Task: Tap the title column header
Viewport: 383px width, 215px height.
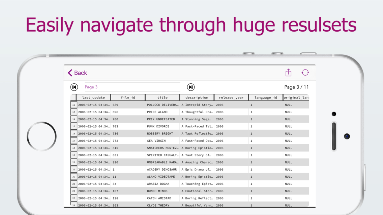Action: [162, 97]
